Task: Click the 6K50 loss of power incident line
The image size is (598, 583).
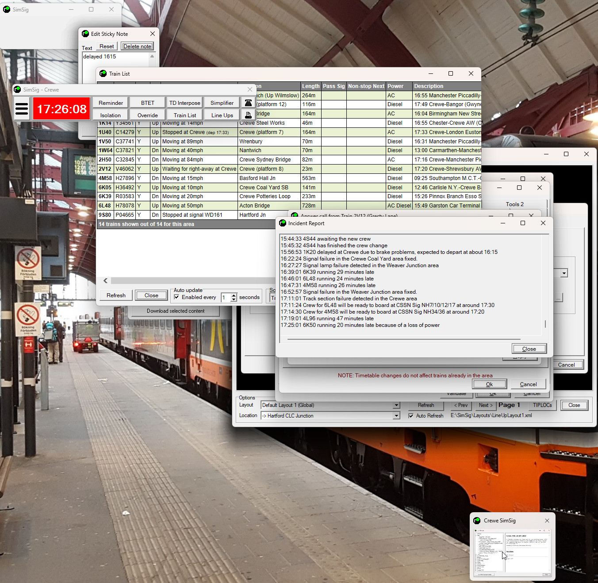Action: pyautogui.click(x=360, y=325)
